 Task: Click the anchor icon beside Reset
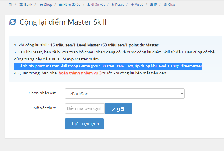113,5
